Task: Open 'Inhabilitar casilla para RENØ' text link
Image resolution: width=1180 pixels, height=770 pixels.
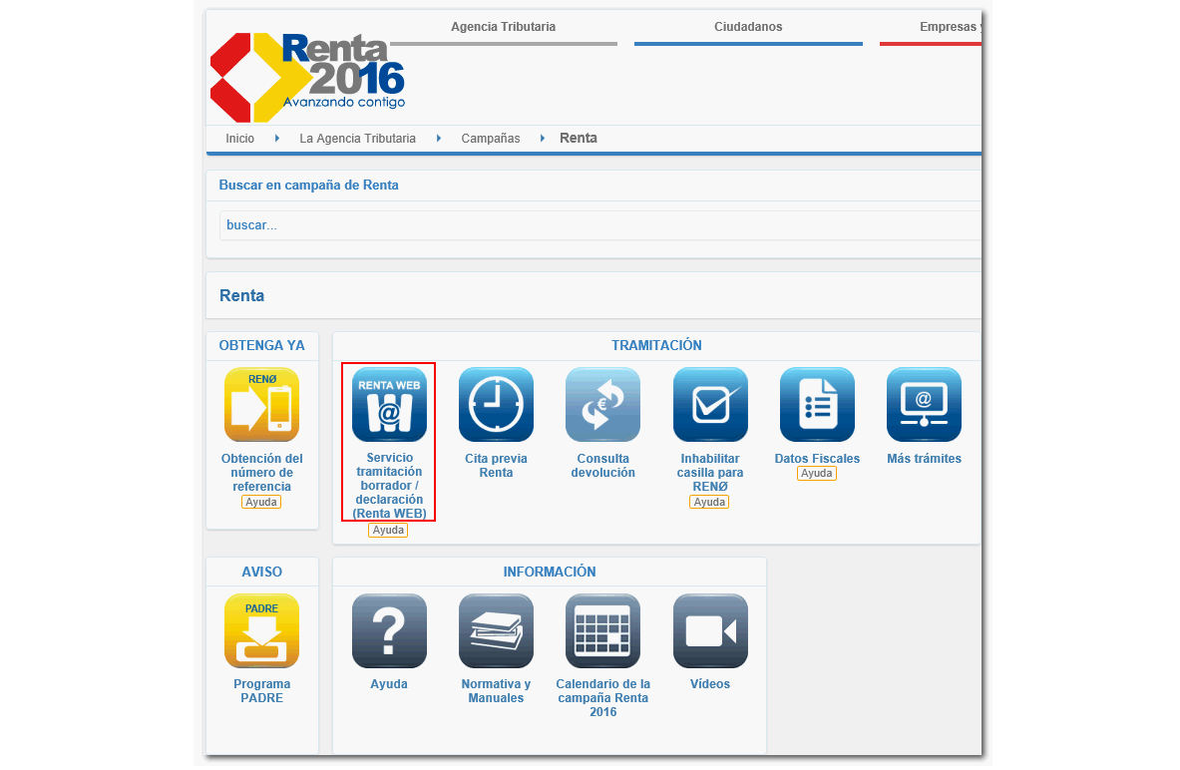Action: click(x=710, y=473)
